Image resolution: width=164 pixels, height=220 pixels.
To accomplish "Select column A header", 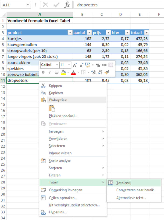I will (x=40, y=15).
